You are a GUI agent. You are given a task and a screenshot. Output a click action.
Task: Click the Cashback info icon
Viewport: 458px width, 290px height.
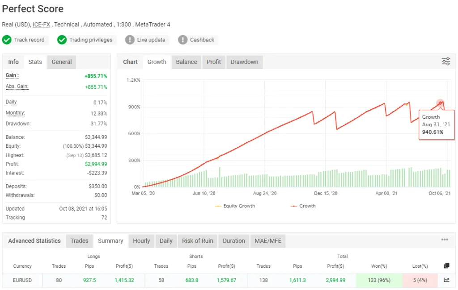click(182, 40)
